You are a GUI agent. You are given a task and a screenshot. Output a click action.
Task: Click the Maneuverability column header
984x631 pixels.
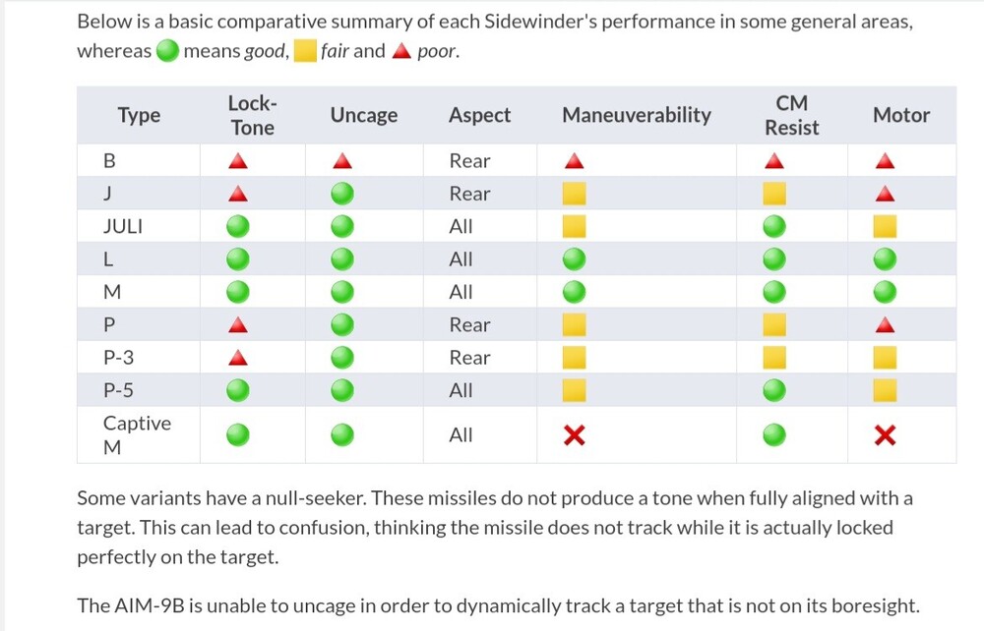pos(636,115)
